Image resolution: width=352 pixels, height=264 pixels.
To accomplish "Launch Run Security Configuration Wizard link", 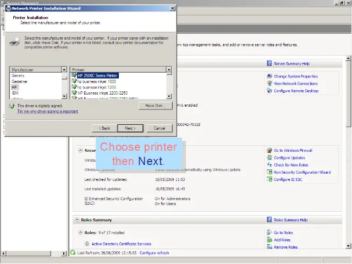I will pyautogui.click(x=302, y=172).
